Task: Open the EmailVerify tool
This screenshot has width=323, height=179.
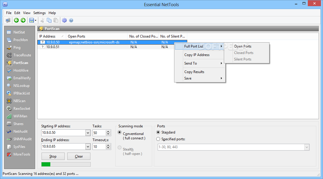Action: [19, 78]
